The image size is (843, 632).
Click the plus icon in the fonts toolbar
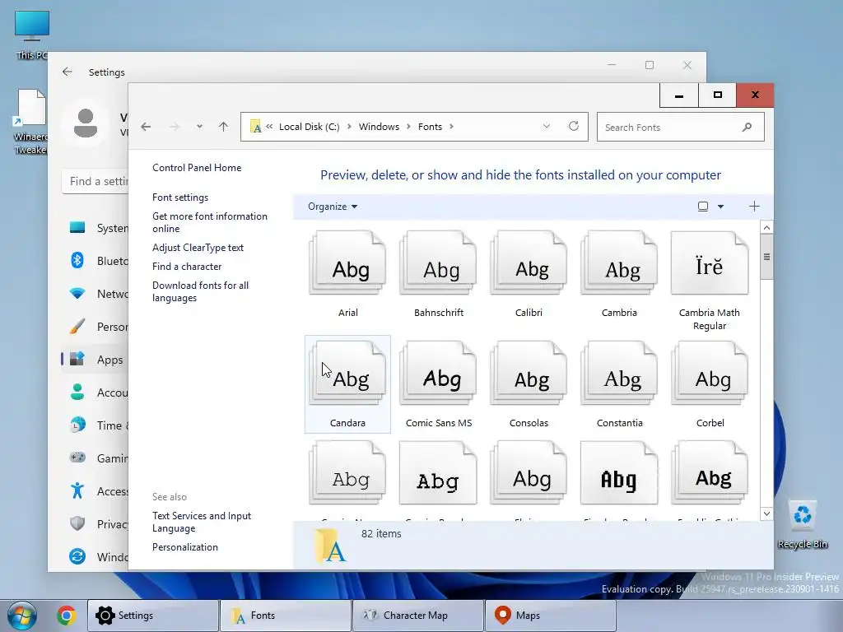point(754,207)
